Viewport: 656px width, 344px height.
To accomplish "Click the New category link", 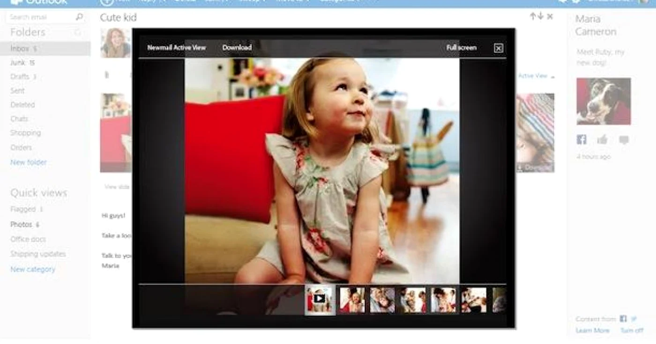I will point(33,269).
